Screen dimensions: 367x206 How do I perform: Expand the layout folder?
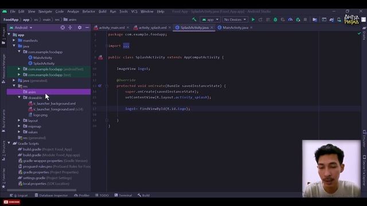click(19, 120)
